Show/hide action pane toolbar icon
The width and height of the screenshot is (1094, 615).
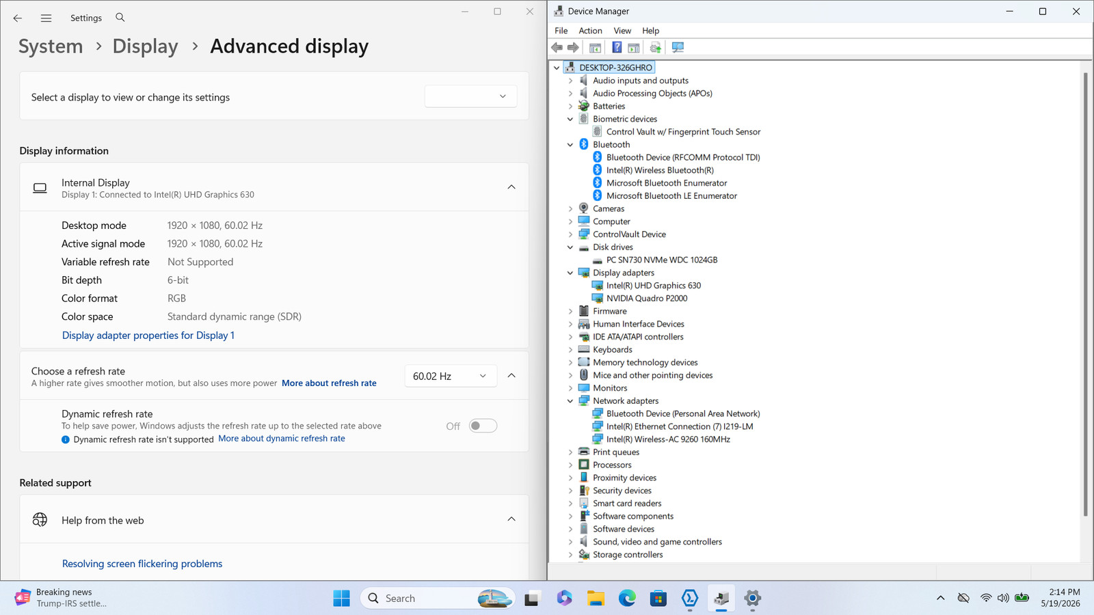coord(634,47)
